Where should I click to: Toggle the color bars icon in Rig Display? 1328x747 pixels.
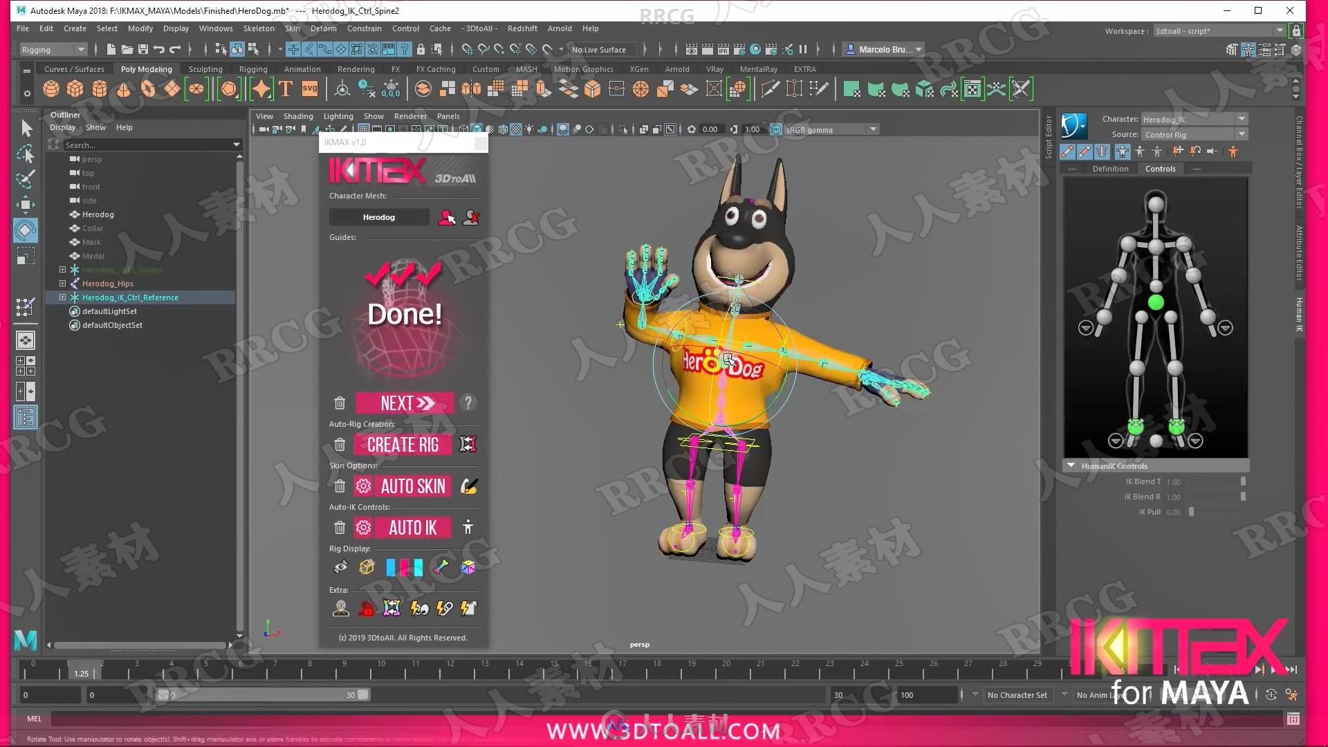[405, 568]
